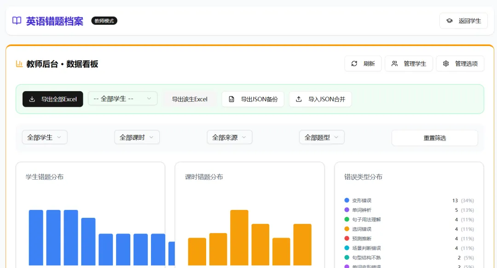Click the 重置筛选 reset button
The image size is (497, 268).
(434, 137)
